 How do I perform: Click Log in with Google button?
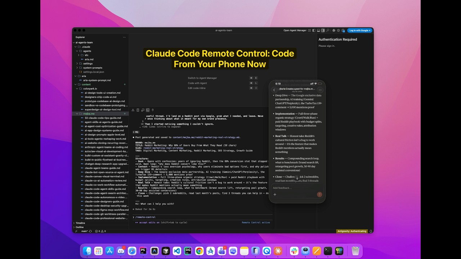point(360,31)
